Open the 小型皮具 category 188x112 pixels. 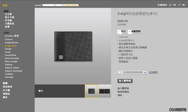click(x=9, y=24)
